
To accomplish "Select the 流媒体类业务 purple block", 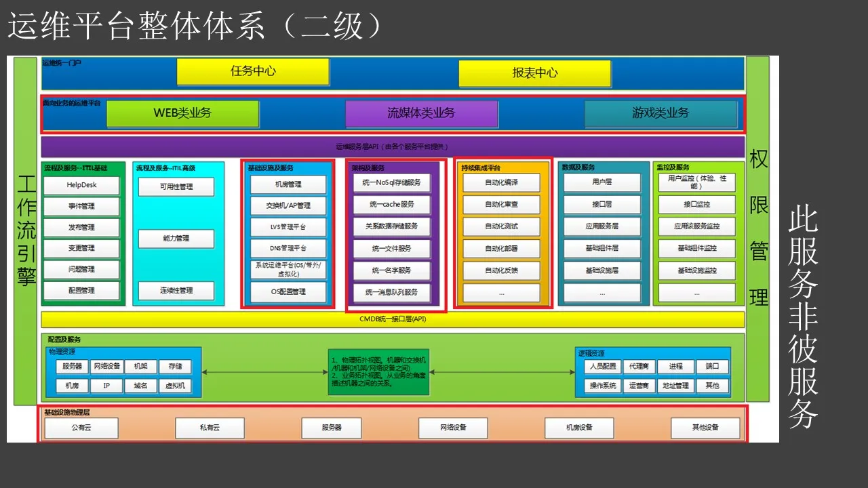I will click(422, 114).
